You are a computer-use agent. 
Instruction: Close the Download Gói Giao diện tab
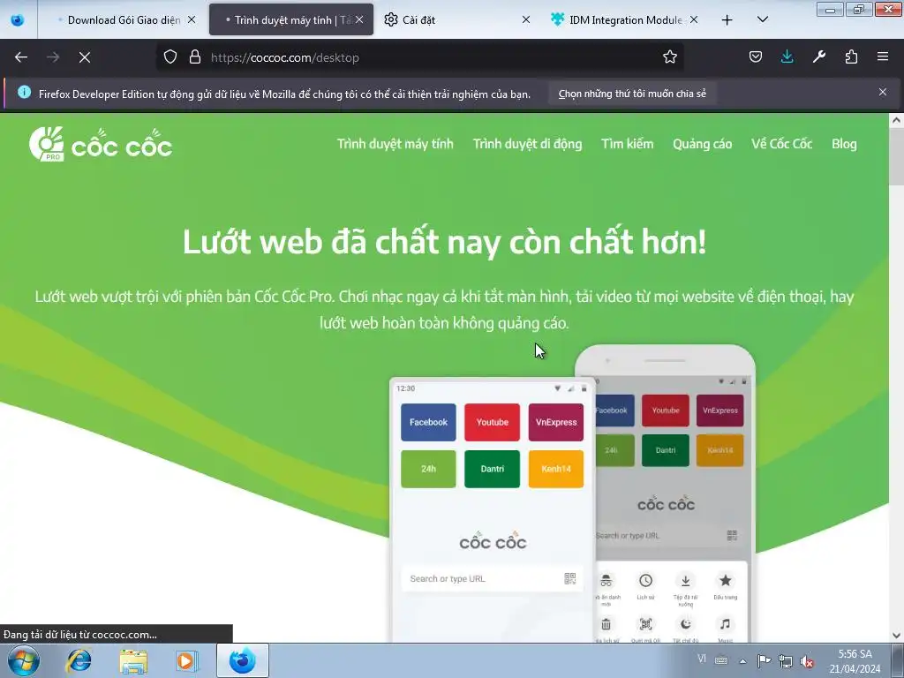click(x=192, y=19)
